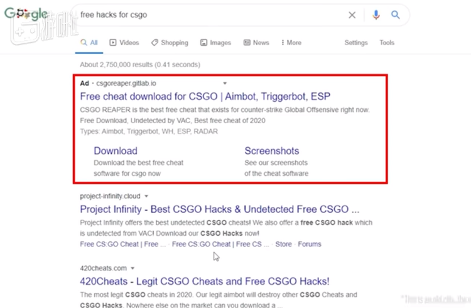Expand the project-infinity.cloud dropdown arrow
The width and height of the screenshot is (471, 308).
(x=146, y=196)
